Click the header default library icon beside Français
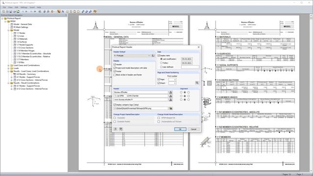Viewport: 313px width, 176px height. (x=153, y=55)
